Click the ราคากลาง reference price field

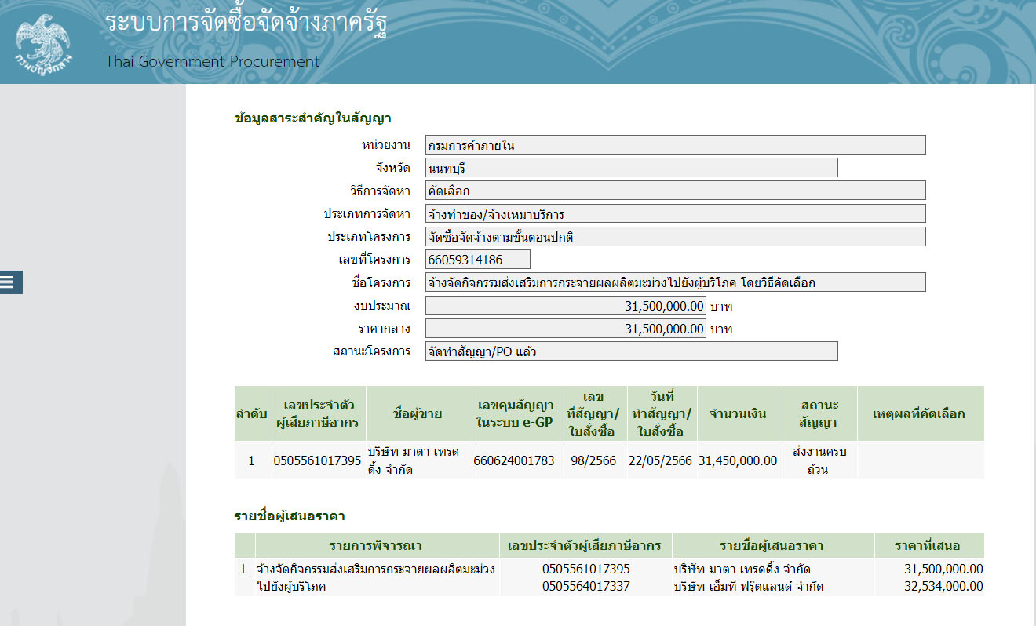click(565, 329)
